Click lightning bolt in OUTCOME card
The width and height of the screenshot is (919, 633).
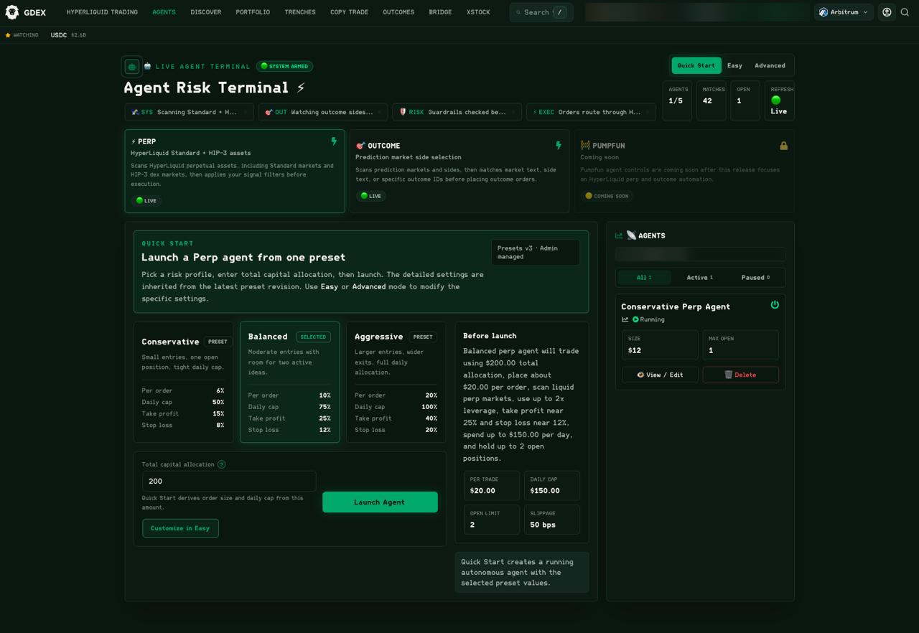559,145
